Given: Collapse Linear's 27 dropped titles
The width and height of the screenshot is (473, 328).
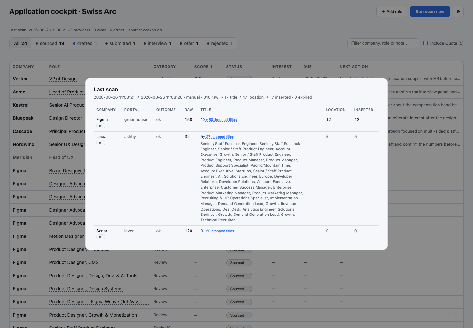Looking at the screenshot, I should click(218, 137).
